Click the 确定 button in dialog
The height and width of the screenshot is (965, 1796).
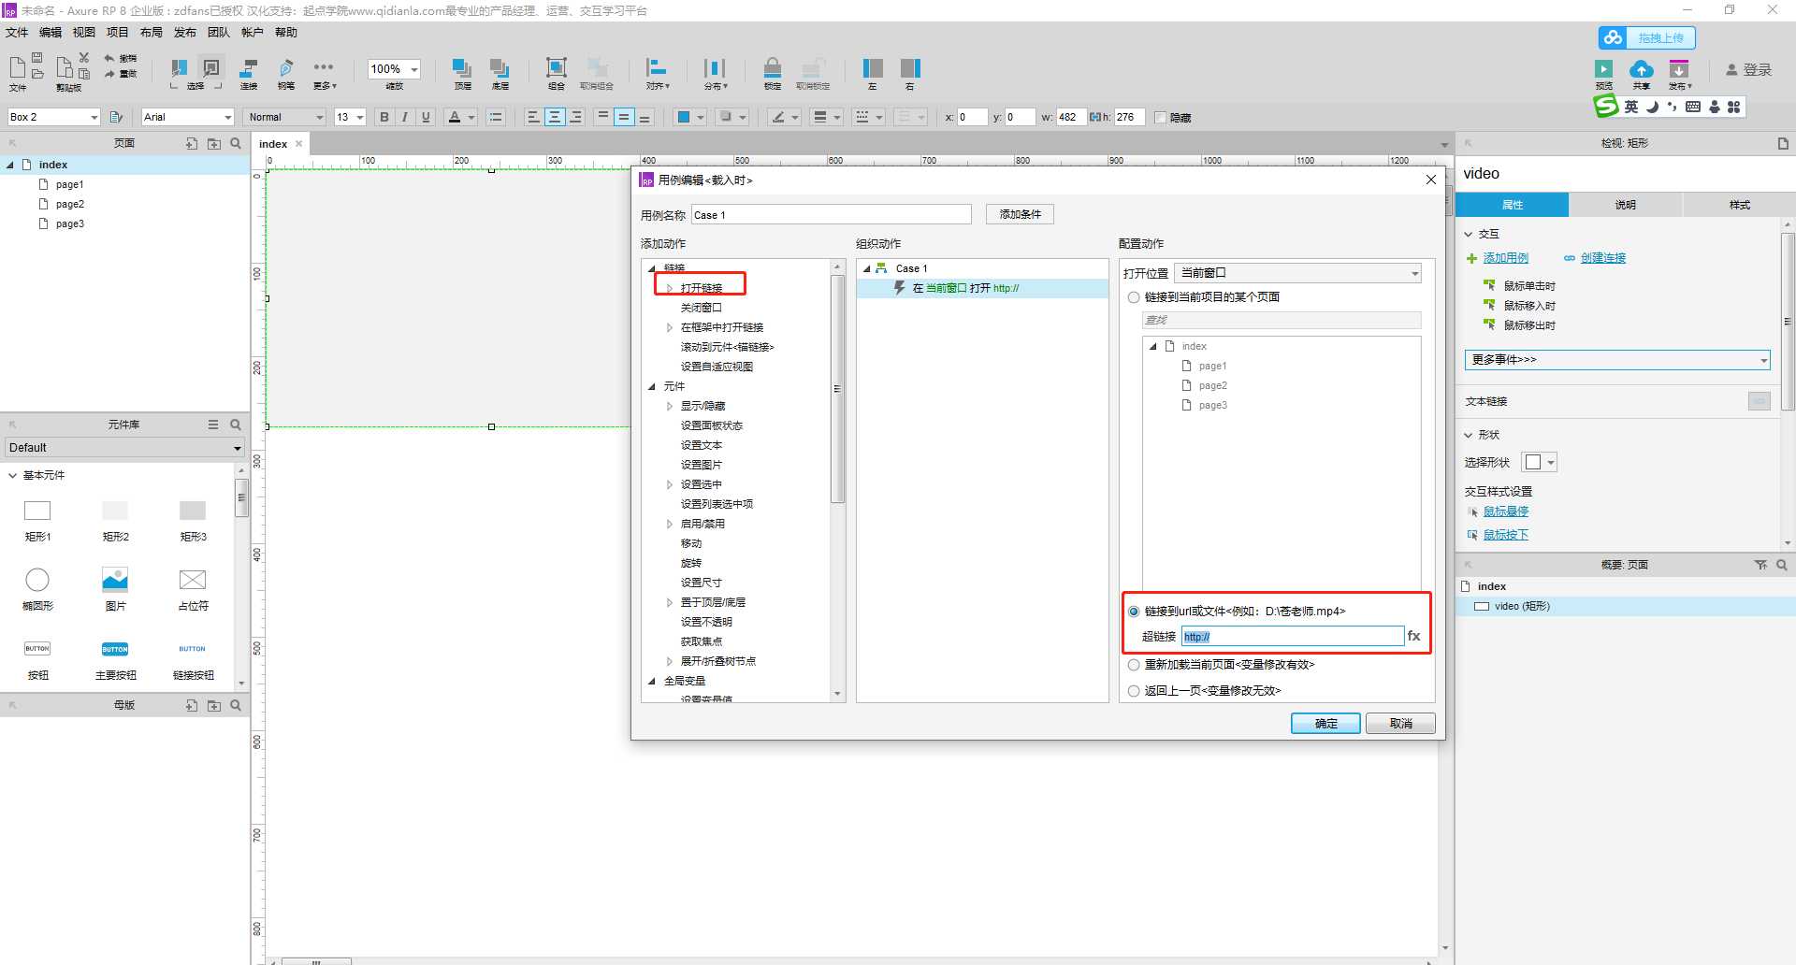point(1325,723)
